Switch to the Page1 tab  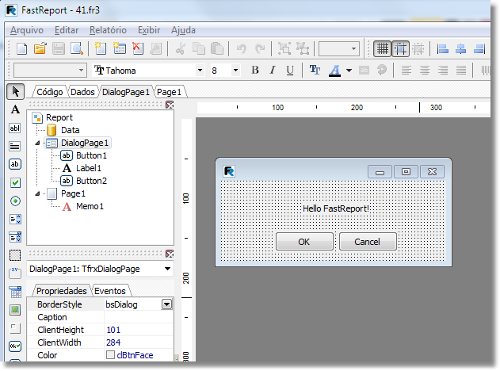(x=169, y=92)
